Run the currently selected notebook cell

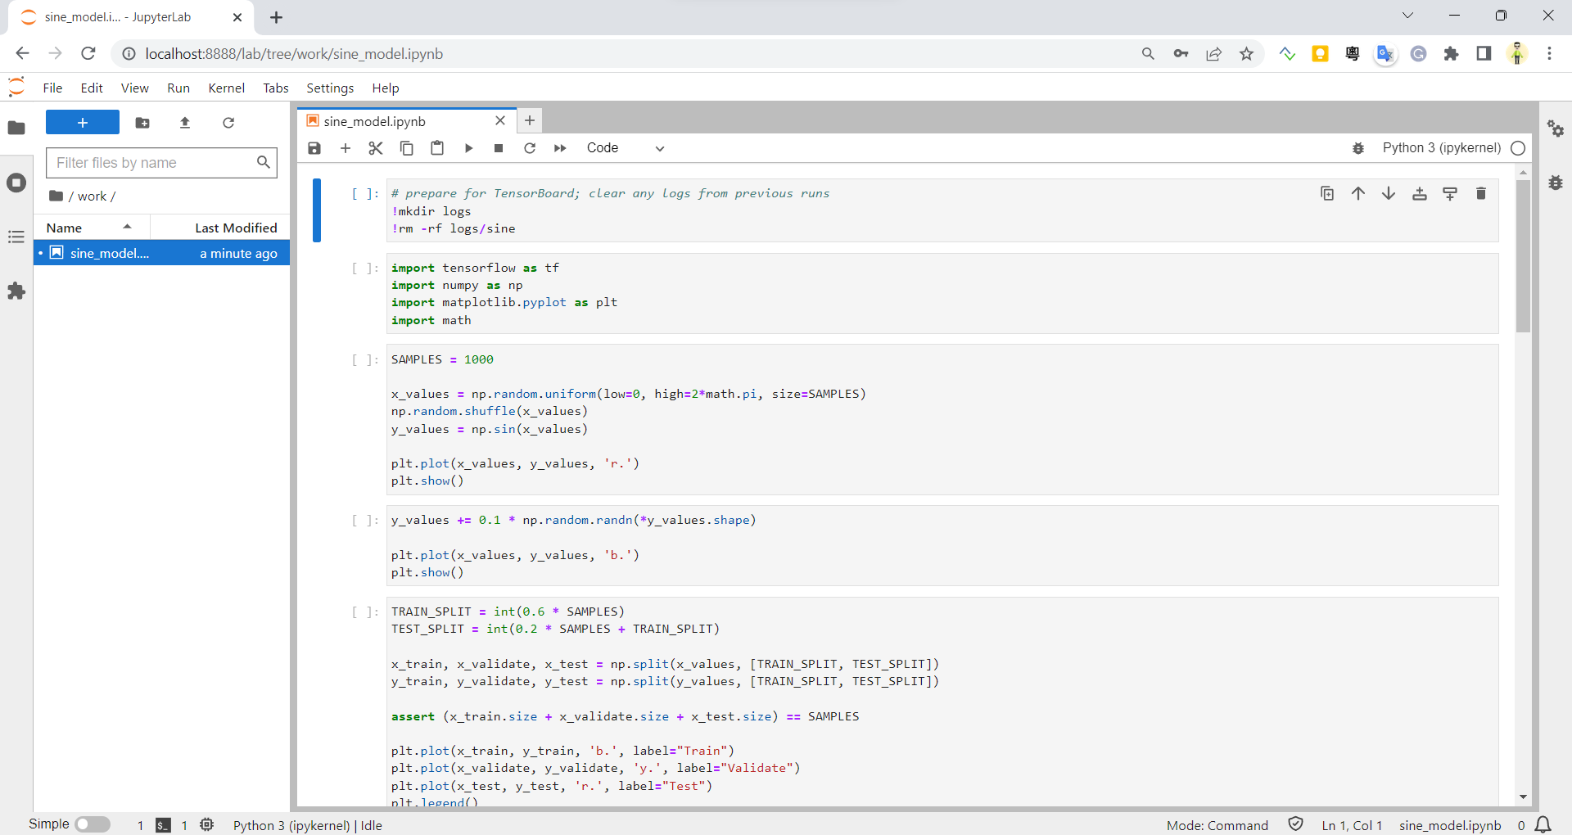click(468, 148)
